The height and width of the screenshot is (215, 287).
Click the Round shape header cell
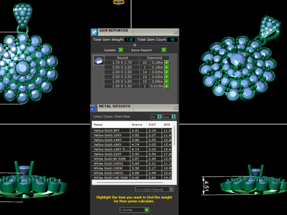[122, 58]
